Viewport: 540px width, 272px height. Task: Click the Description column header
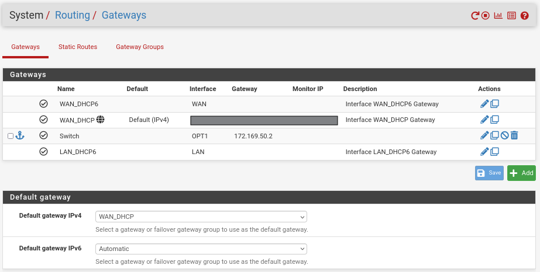(x=360, y=89)
